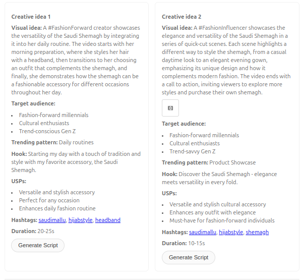The height and width of the screenshot is (280, 302).
Task: Generate script for Creative idea 2
Action: tap(189, 257)
